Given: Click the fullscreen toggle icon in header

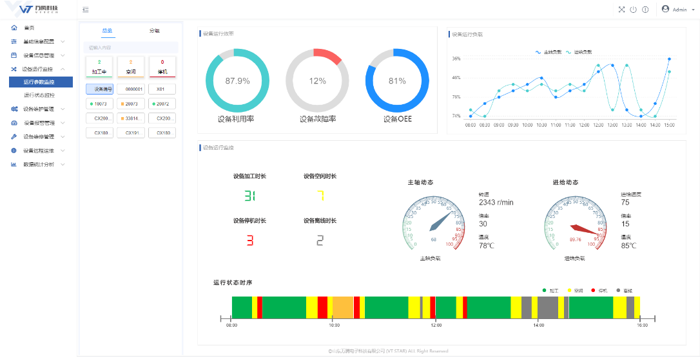Looking at the screenshot, I should coord(621,10).
